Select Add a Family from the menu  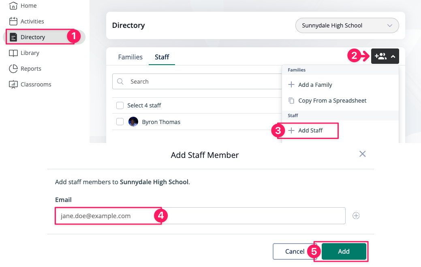(x=315, y=85)
